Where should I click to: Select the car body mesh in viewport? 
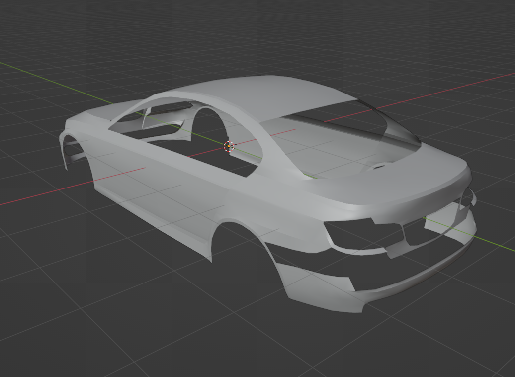click(267, 194)
